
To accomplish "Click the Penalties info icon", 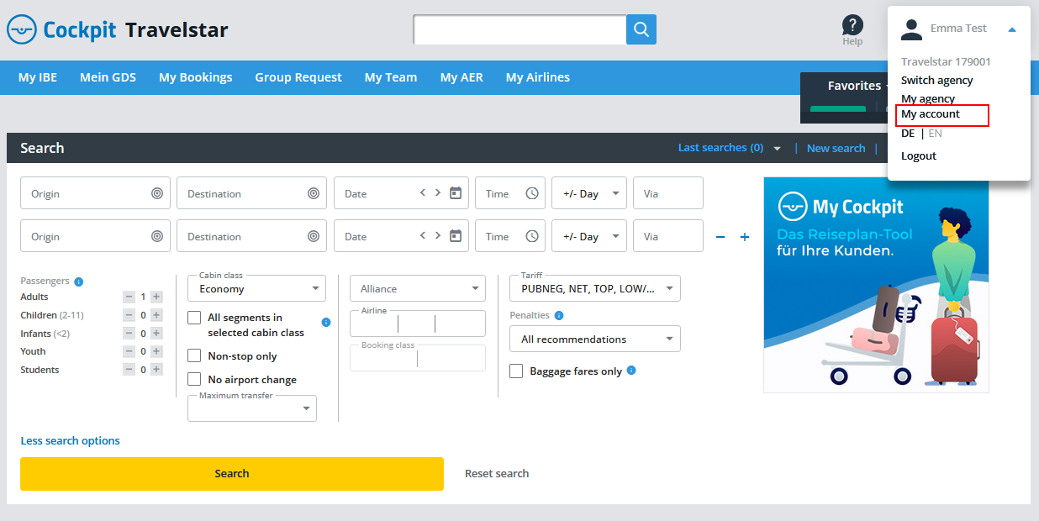I will [x=559, y=316].
